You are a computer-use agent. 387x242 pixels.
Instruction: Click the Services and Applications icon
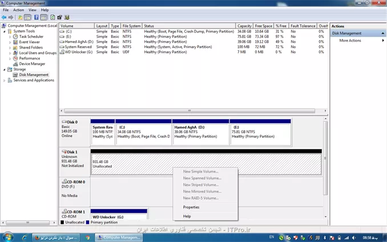tap(10, 80)
